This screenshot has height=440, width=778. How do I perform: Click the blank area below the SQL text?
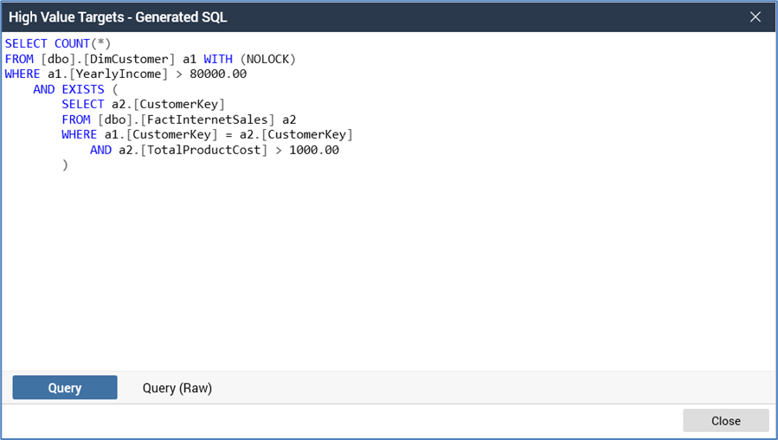389,277
